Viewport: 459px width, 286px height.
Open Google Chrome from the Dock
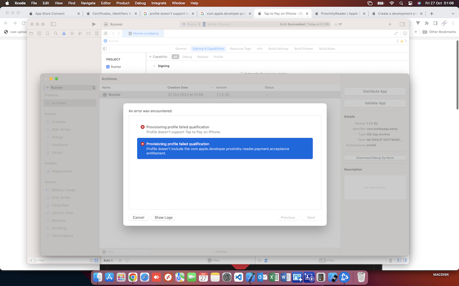coord(133,277)
